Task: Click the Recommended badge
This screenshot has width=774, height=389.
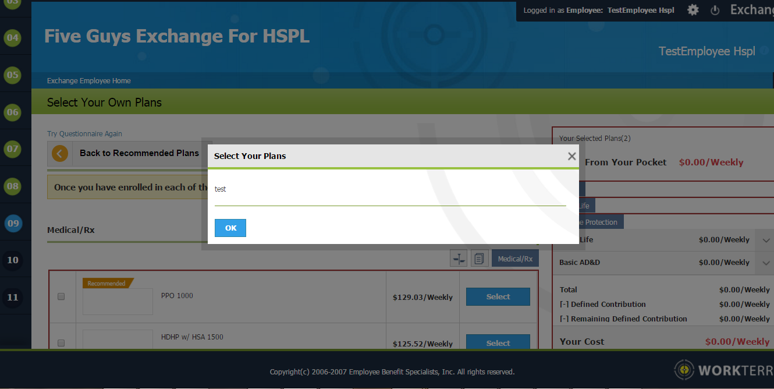Action: click(x=108, y=284)
